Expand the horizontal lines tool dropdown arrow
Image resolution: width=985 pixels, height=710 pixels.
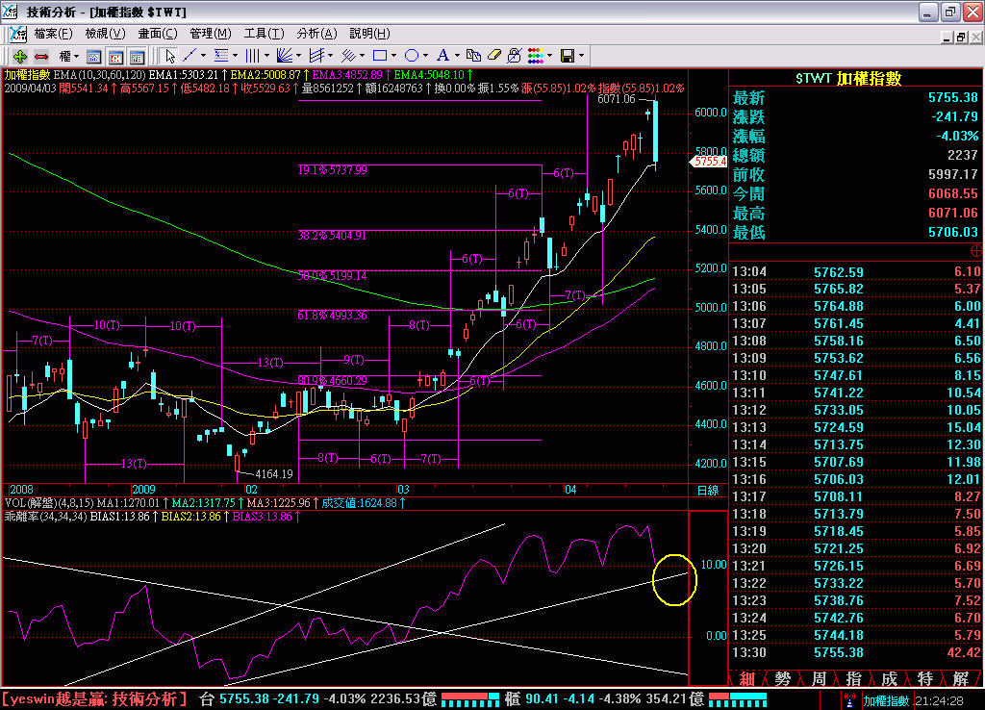pos(235,56)
